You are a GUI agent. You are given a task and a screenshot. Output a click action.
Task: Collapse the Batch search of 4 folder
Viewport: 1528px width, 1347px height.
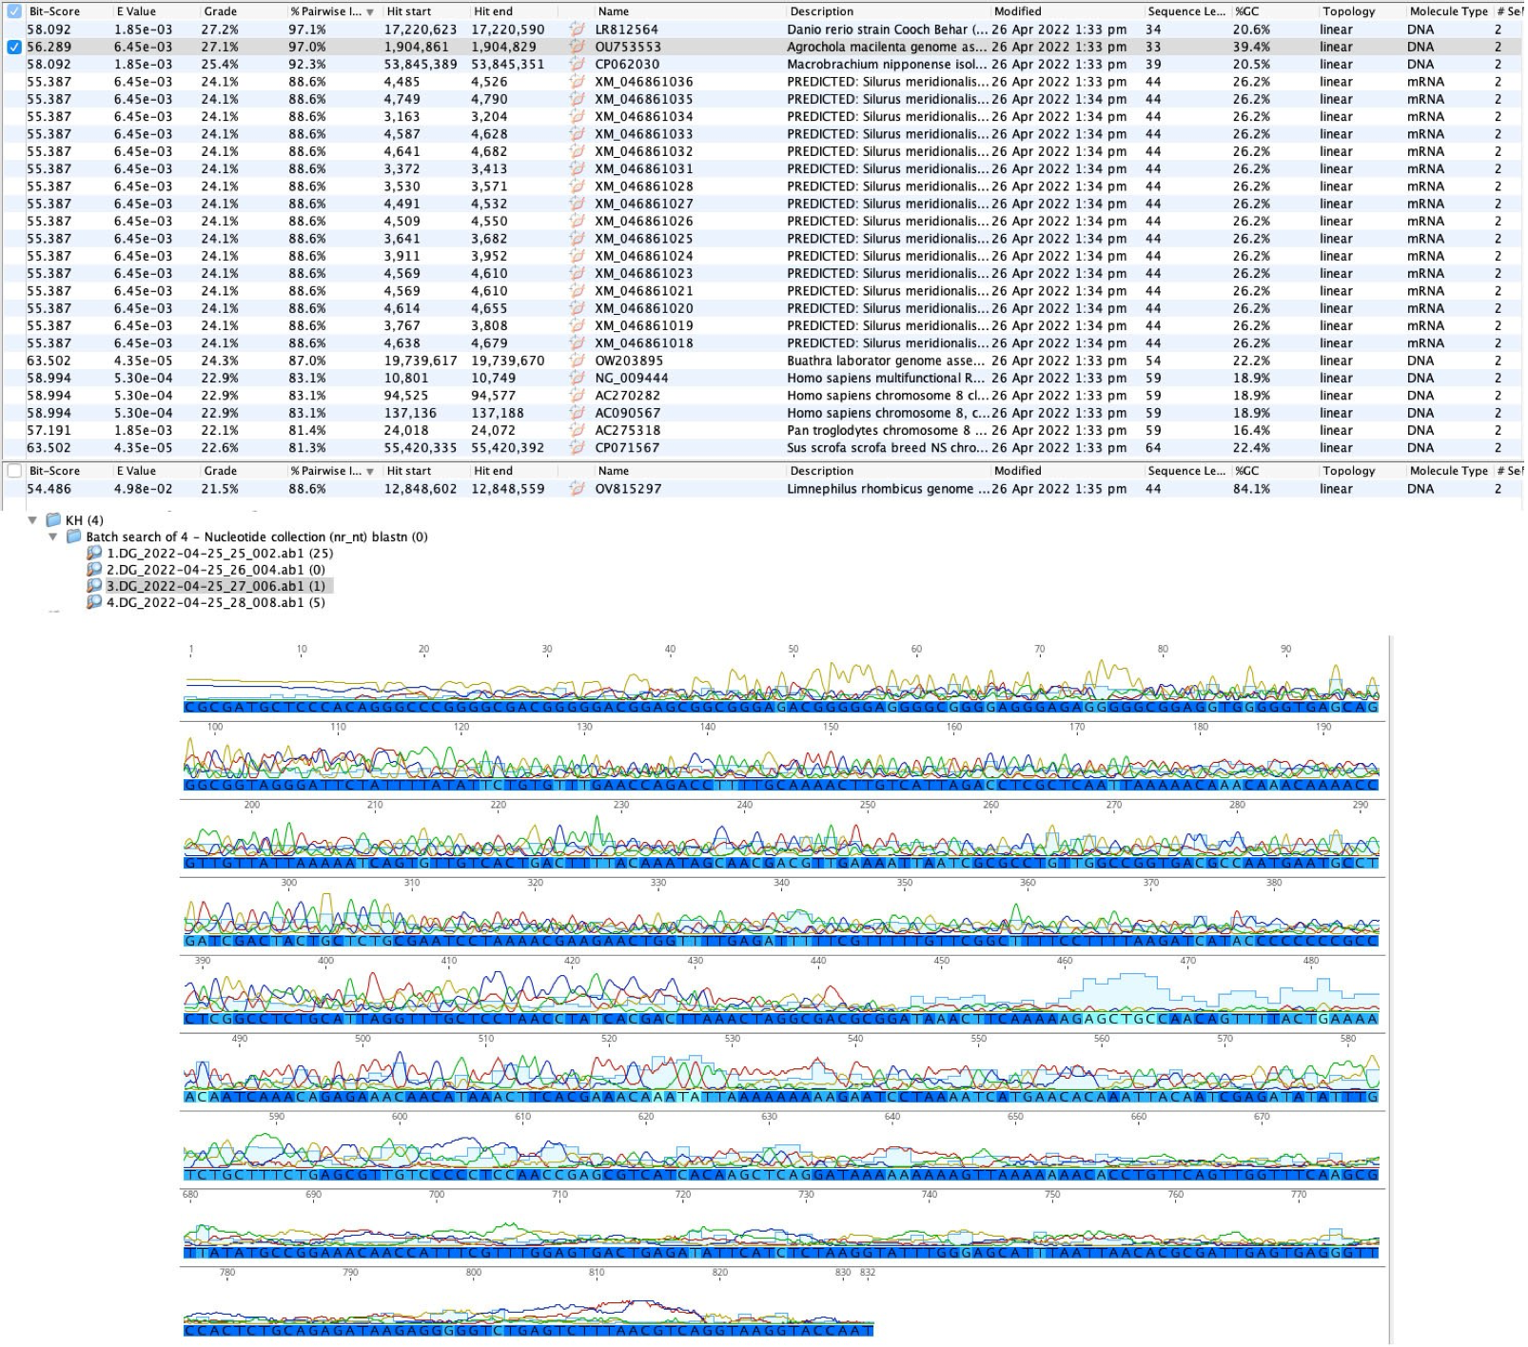[53, 537]
